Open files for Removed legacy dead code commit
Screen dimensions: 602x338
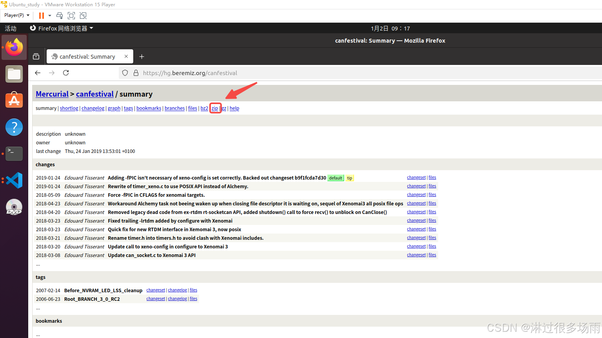[432, 212]
